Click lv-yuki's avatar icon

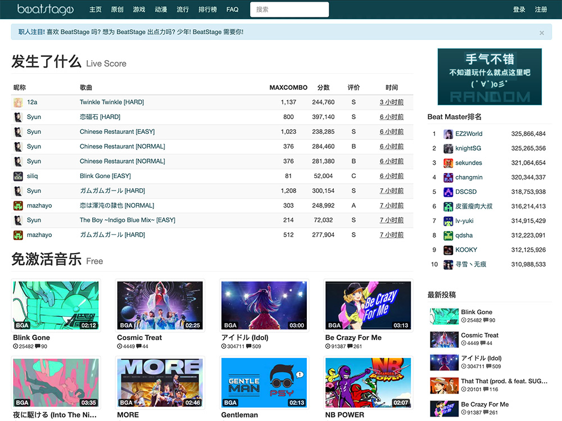448,221
